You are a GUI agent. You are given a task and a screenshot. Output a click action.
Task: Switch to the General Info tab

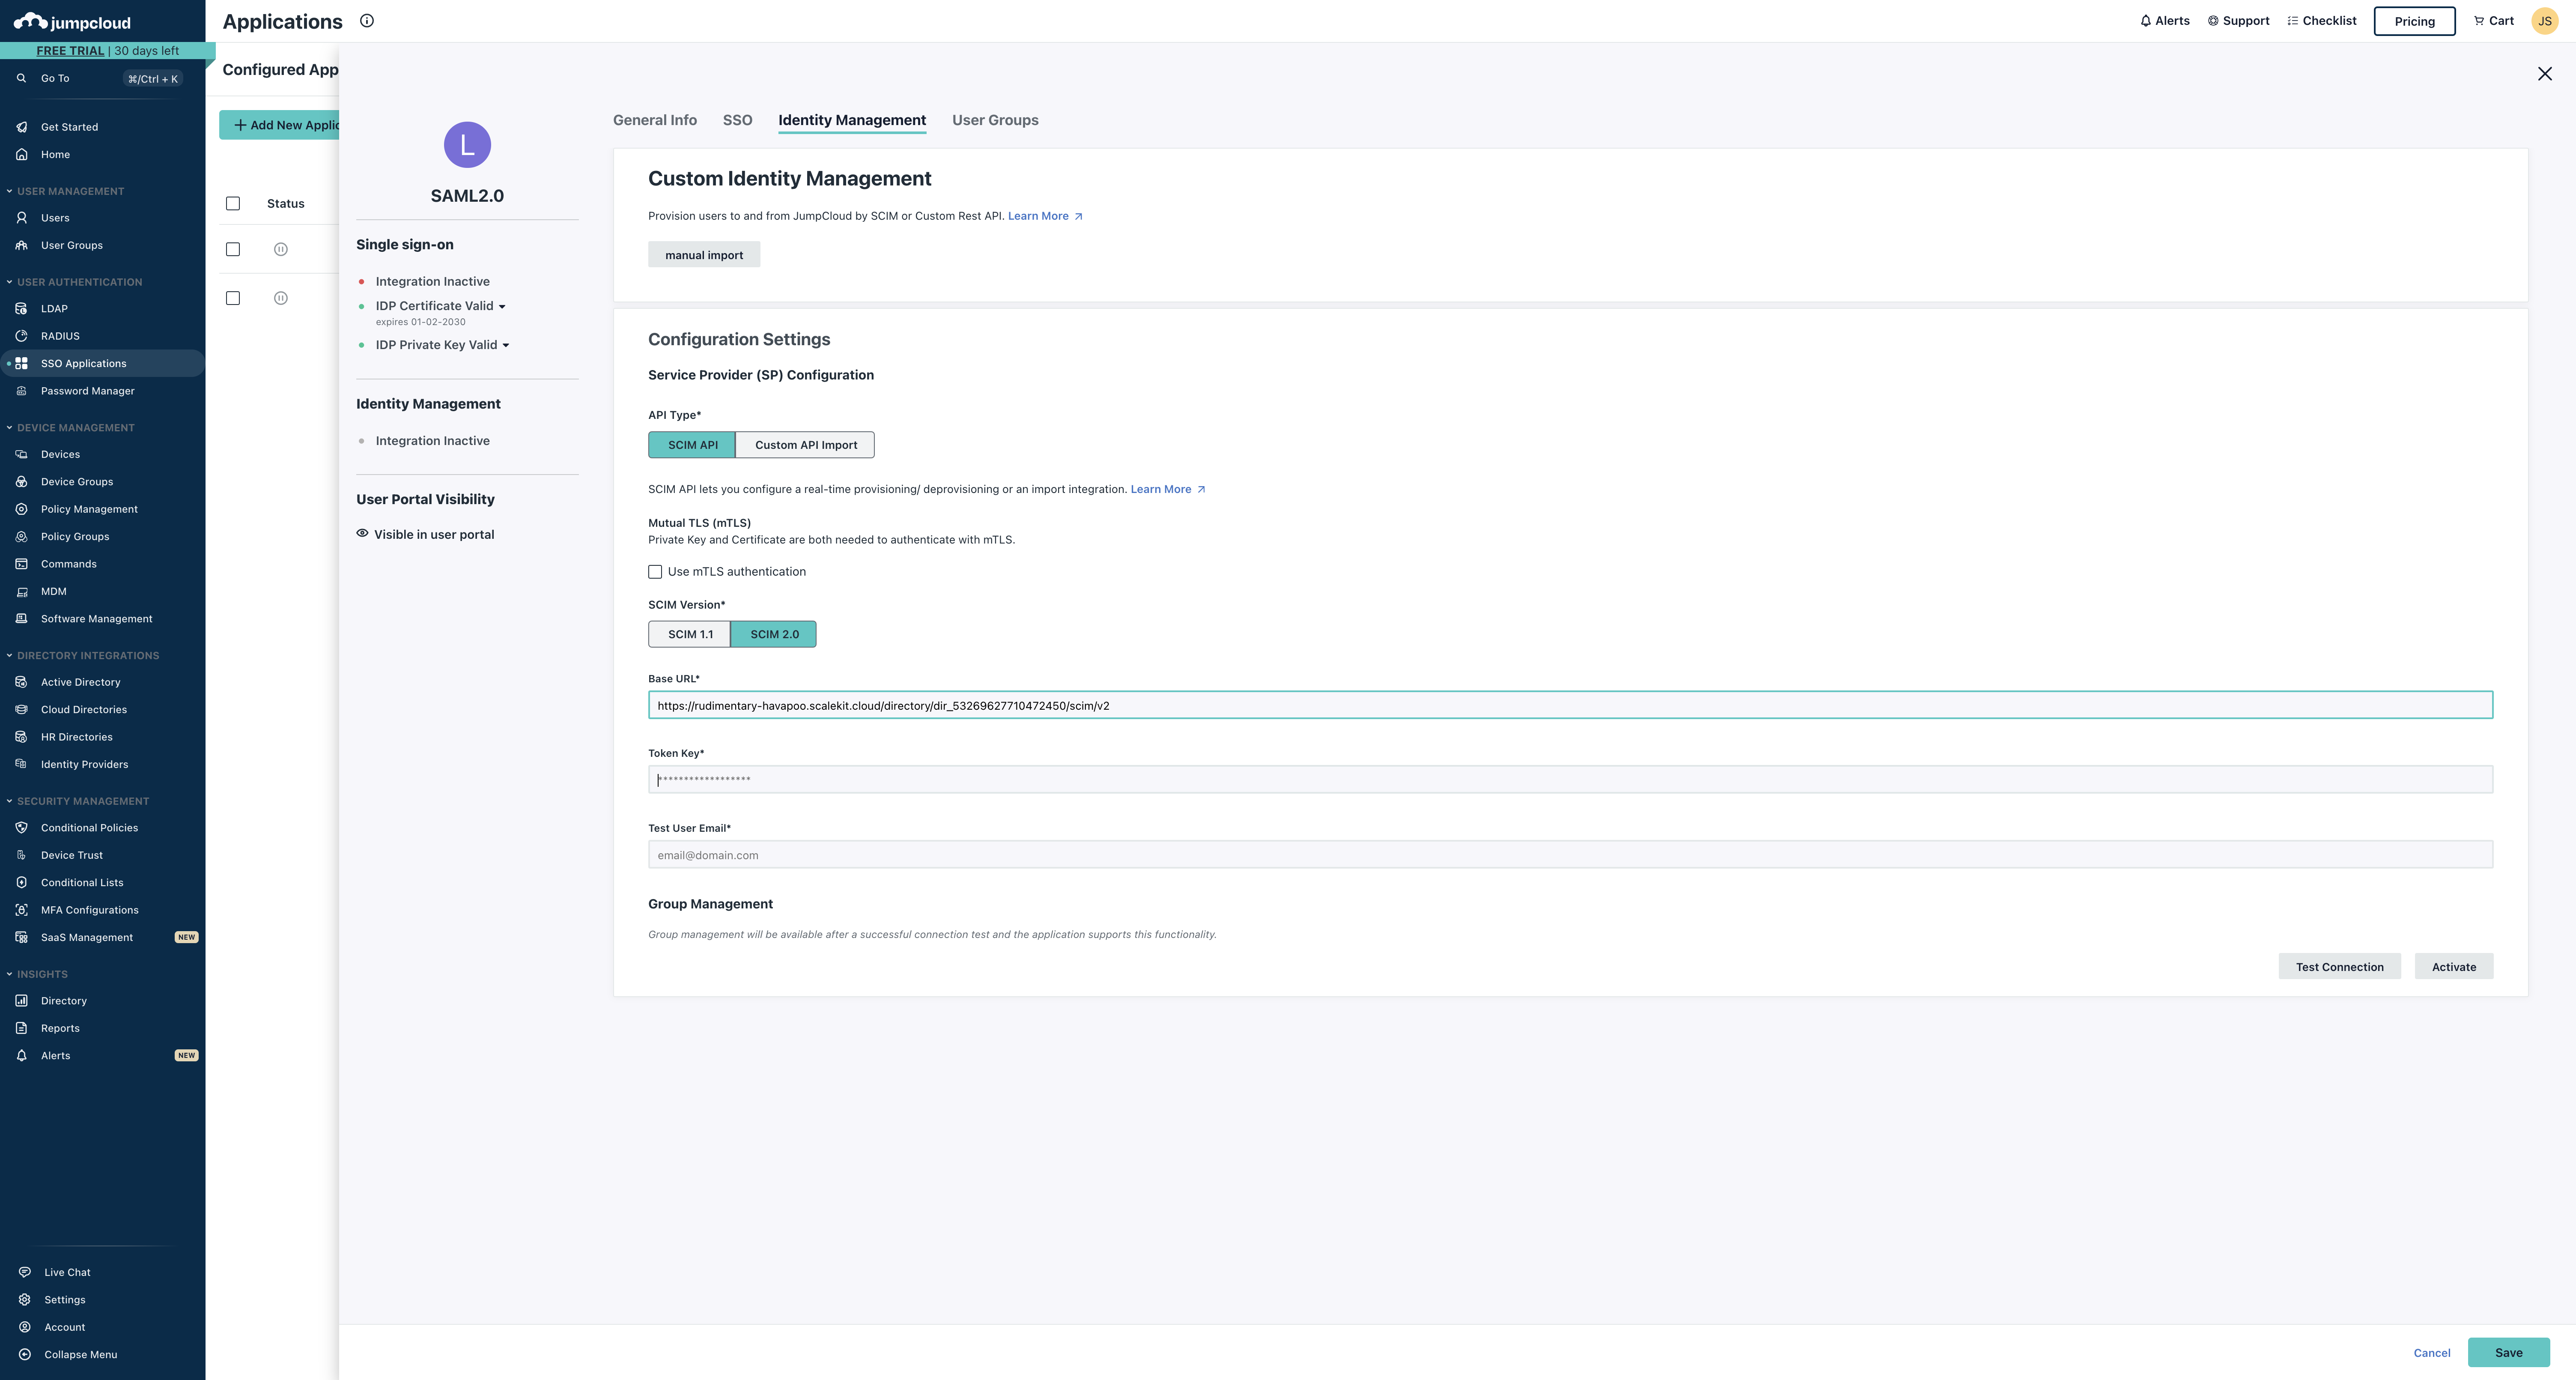point(655,120)
